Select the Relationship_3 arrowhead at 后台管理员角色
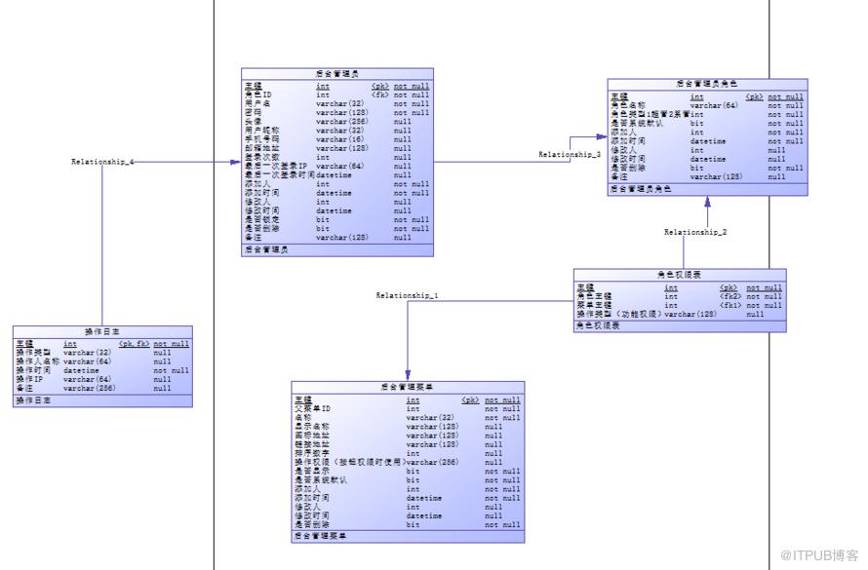Viewport: 868px width, 570px height. (x=602, y=136)
